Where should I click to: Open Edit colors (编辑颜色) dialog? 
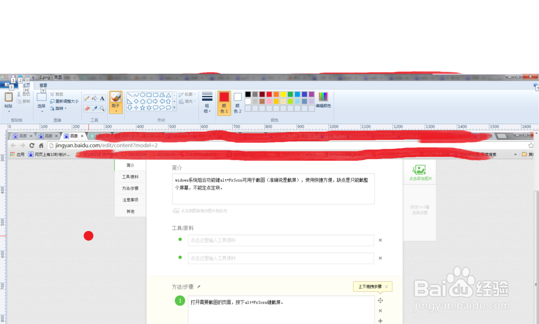323,100
